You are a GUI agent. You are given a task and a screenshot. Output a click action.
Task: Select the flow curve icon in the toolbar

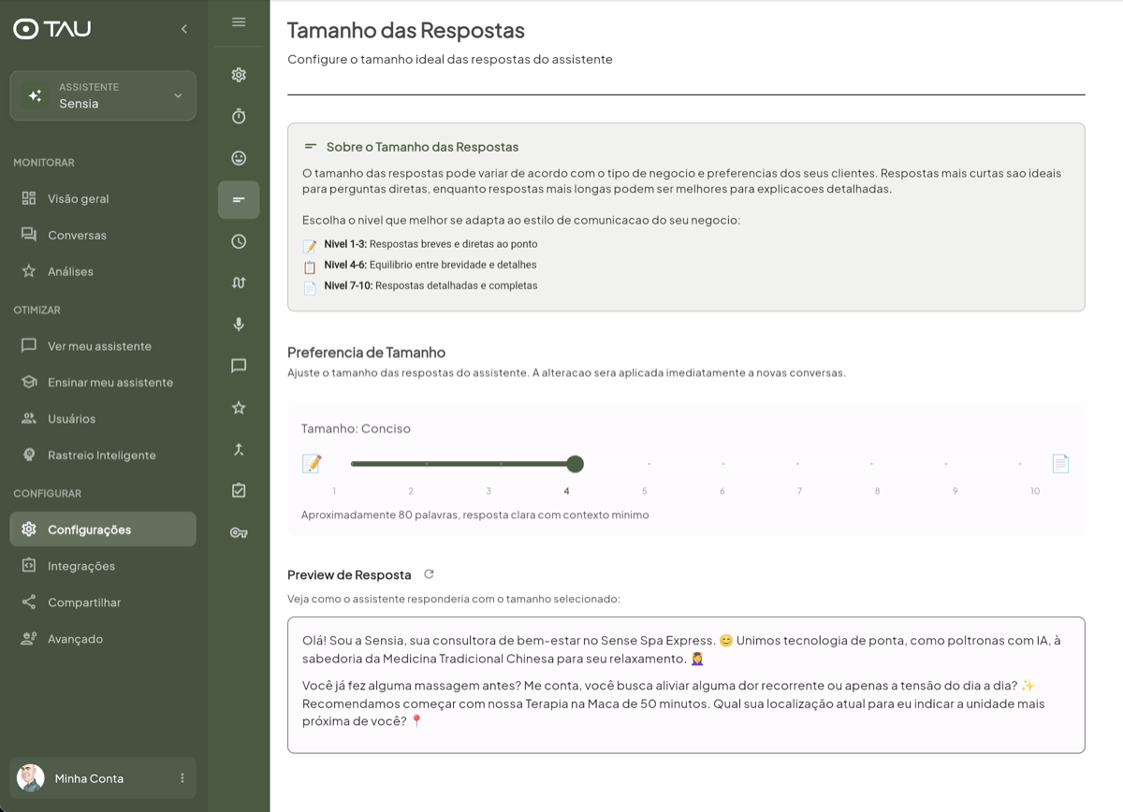pyautogui.click(x=239, y=283)
